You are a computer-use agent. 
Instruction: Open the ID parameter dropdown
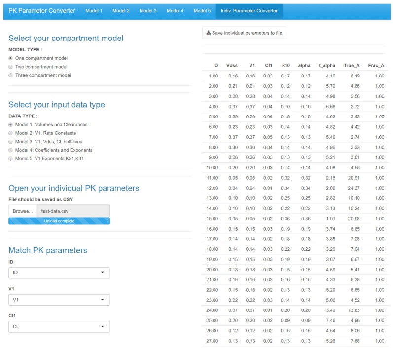pyautogui.click(x=59, y=272)
